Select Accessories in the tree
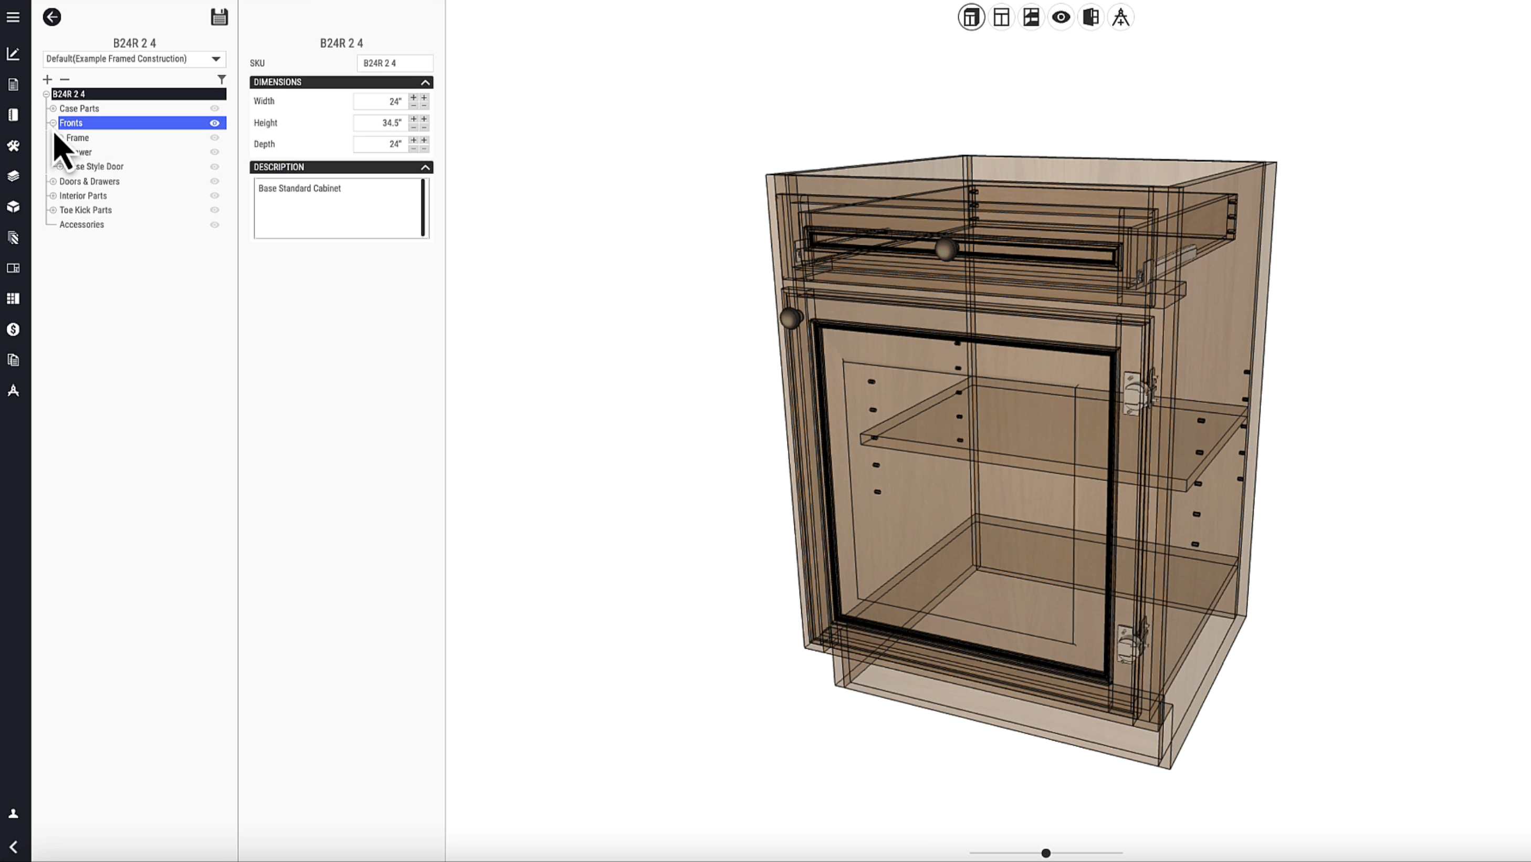The width and height of the screenshot is (1531, 862). [x=81, y=225]
